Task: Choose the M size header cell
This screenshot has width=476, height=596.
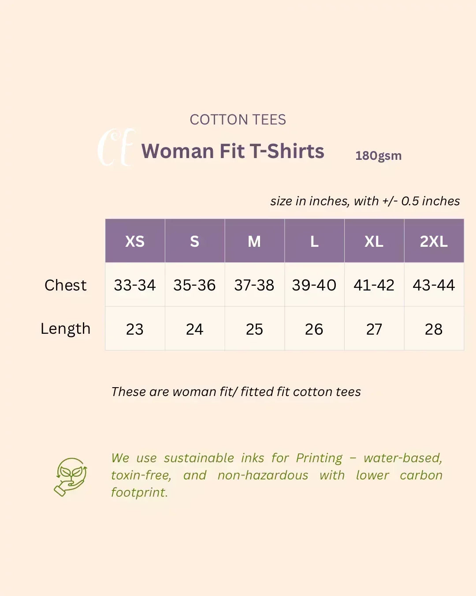Action: (x=254, y=241)
